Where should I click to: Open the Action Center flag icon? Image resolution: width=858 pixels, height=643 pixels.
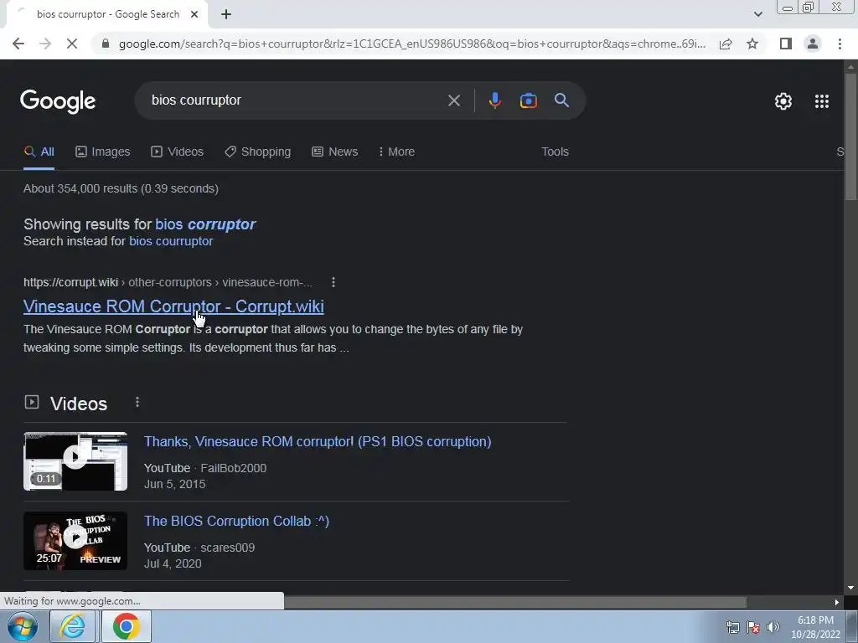click(x=753, y=627)
